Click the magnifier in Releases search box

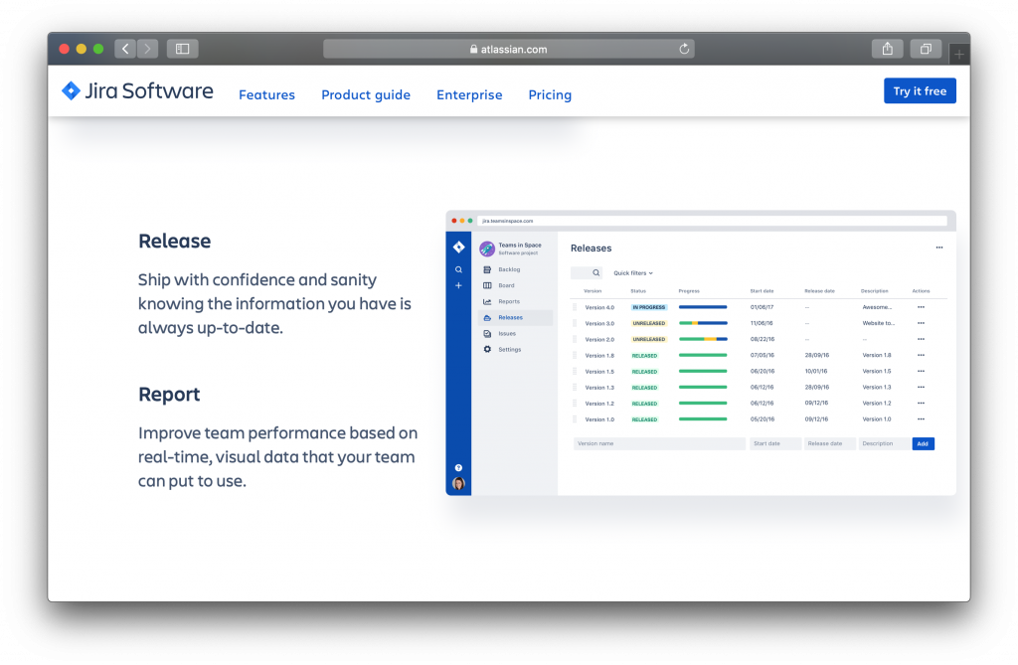(596, 272)
